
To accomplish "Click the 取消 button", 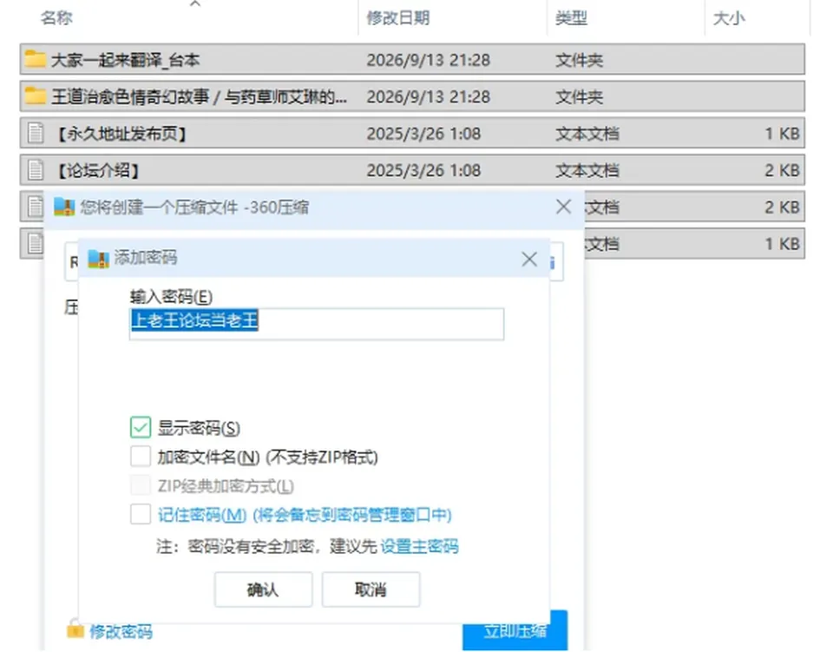I will pos(371,589).
